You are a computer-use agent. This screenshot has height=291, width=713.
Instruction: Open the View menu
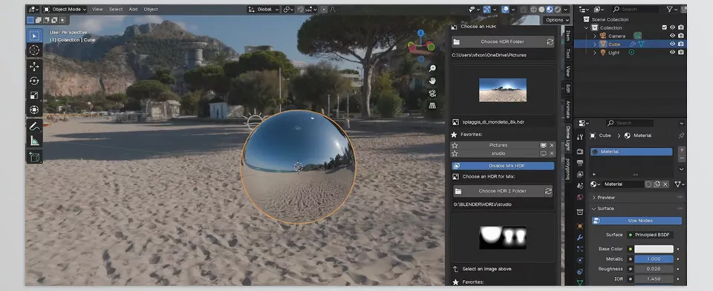pyautogui.click(x=97, y=9)
